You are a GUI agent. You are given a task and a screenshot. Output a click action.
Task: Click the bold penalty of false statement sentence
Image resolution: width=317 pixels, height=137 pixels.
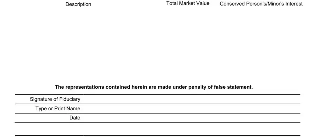[x=154, y=87]
